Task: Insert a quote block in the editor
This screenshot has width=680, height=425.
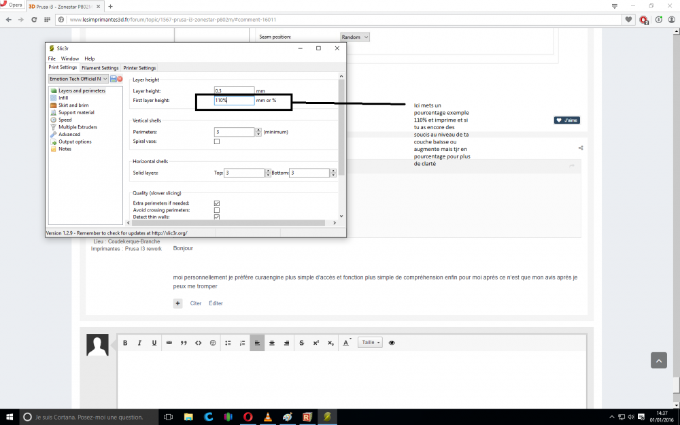Action: 184,343
